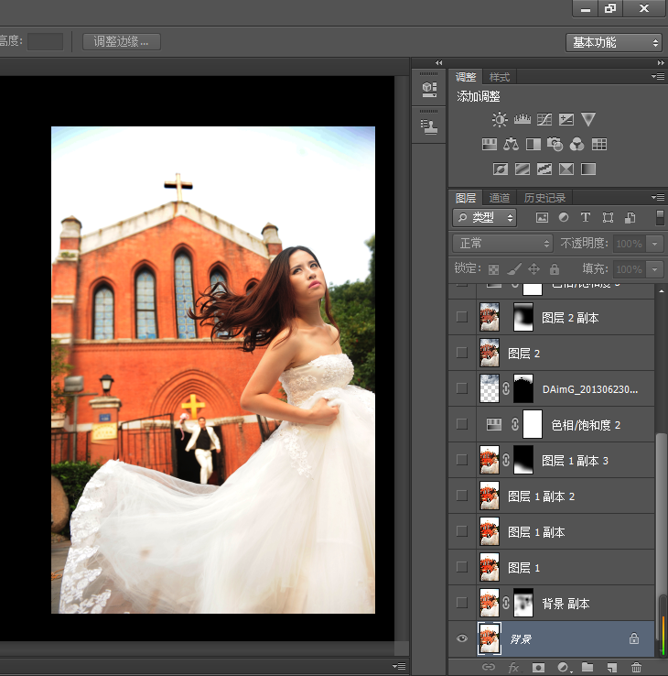Open the 类型 layer filter dropdown
The image size is (668, 676).
pyautogui.click(x=484, y=218)
